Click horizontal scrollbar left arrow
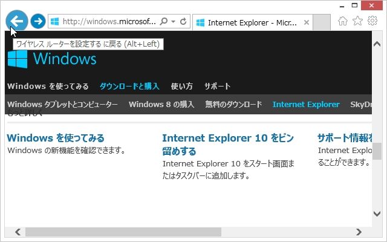387x242 pixels. point(18,232)
